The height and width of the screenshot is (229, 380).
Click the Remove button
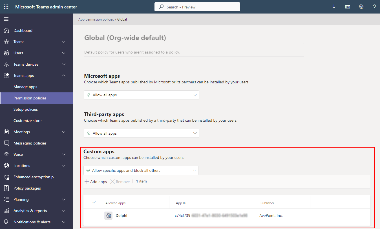coord(120,182)
